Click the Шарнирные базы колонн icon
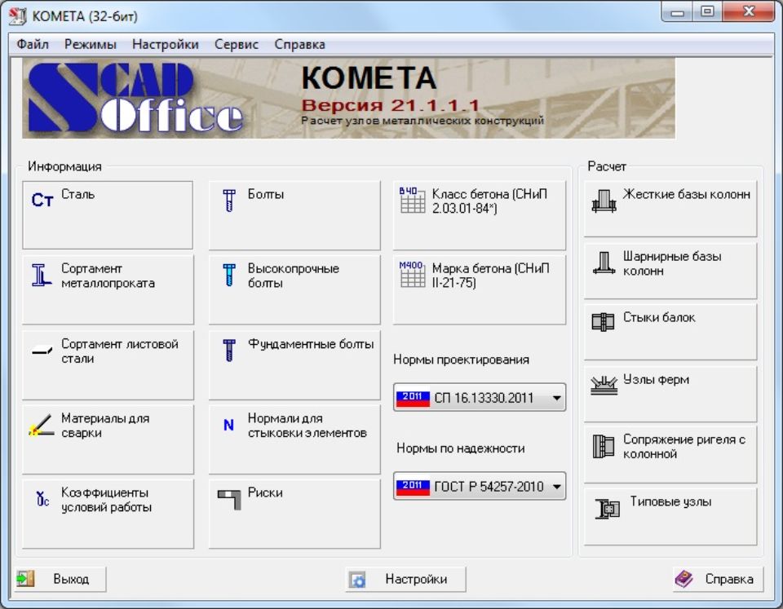 (604, 263)
